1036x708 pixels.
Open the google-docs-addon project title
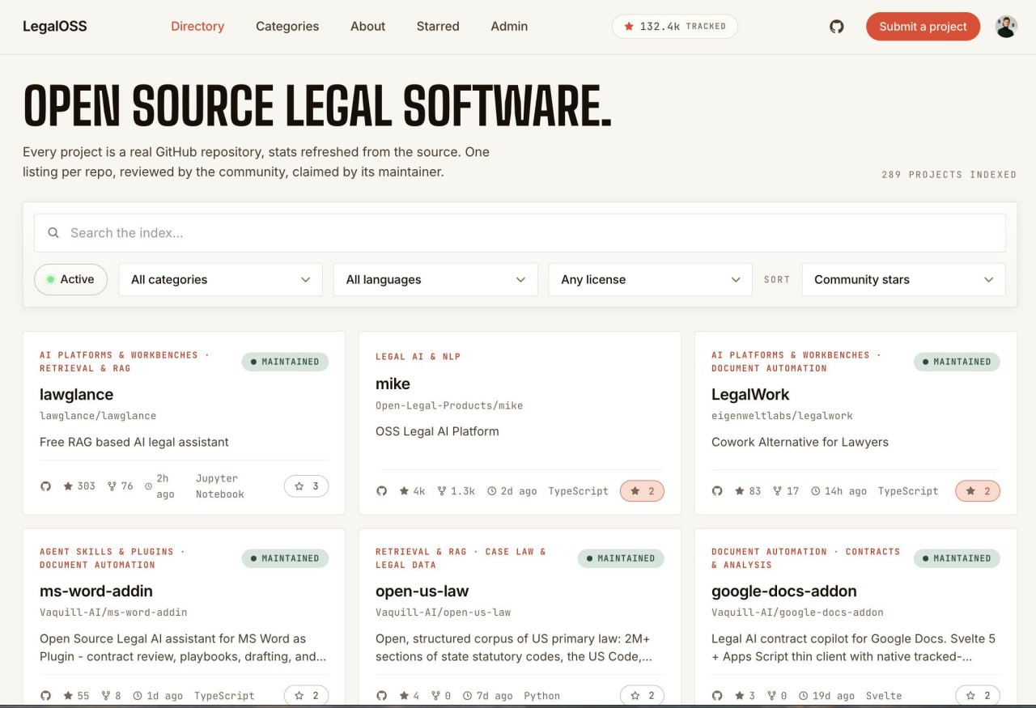(x=784, y=591)
